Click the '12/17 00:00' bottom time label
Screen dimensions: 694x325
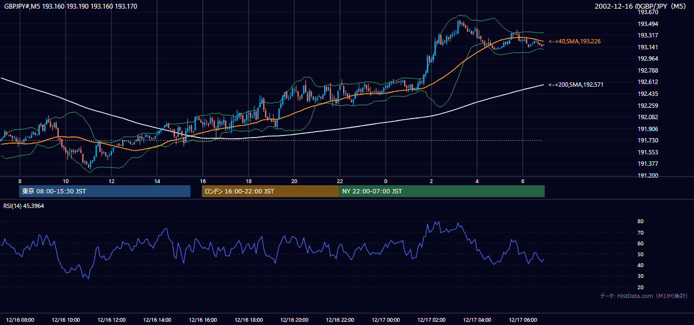(x=386, y=320)
